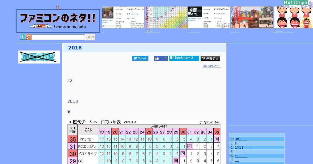Share the article with the Tweet button
The width and height of the screenshot is (313, 164).
[x=140, y=58]
